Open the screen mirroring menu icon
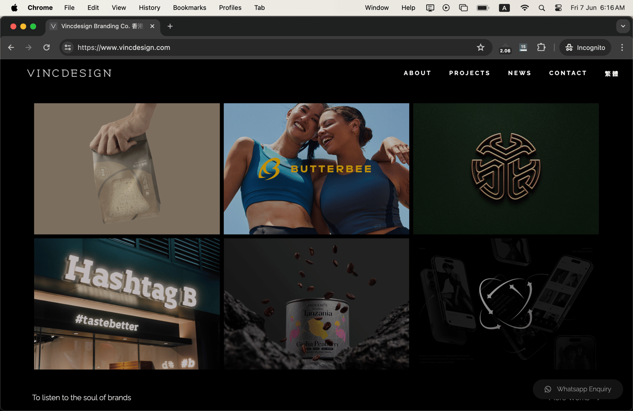Image resolution: width=633 pixels, height=411 pixels. tap(463, 7)
